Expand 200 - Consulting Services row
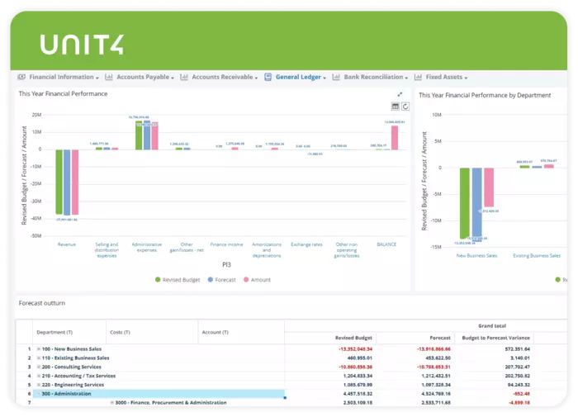This screenshot has height=417, width=578. 39,367
